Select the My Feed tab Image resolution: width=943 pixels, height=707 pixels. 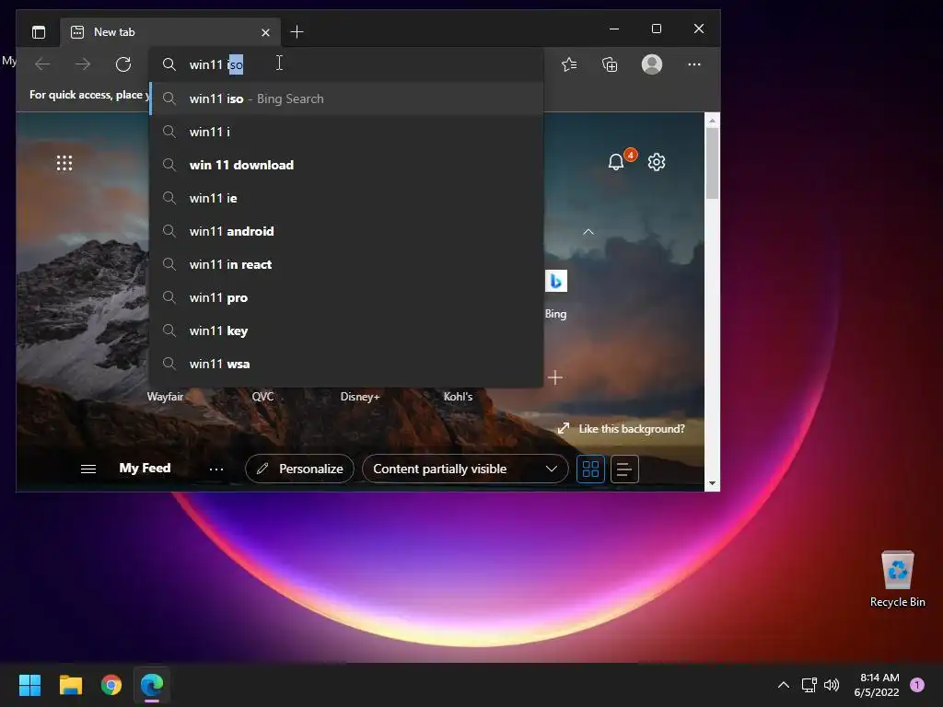[x=145, y=469]
